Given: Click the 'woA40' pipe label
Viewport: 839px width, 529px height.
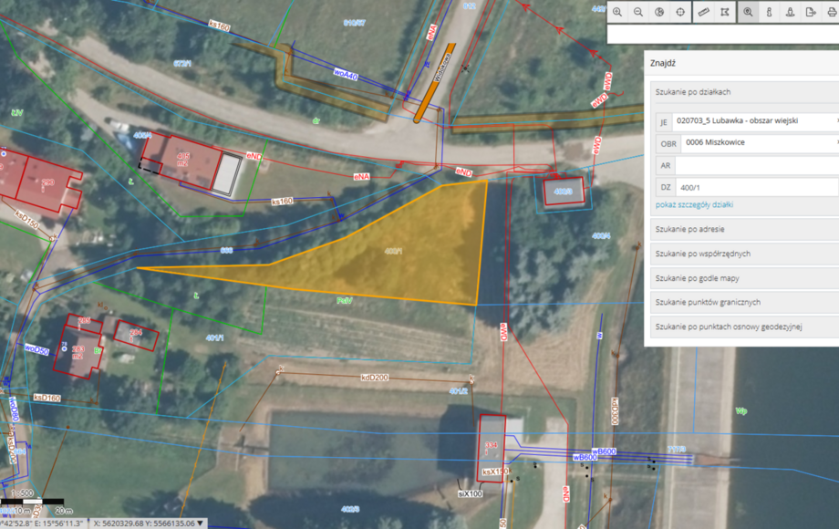Looking at the screenshot, I should click(345, 74).
